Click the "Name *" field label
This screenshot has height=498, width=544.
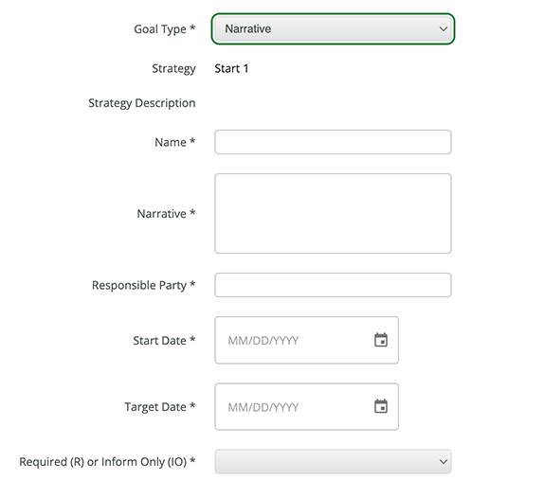click(175, 142)
